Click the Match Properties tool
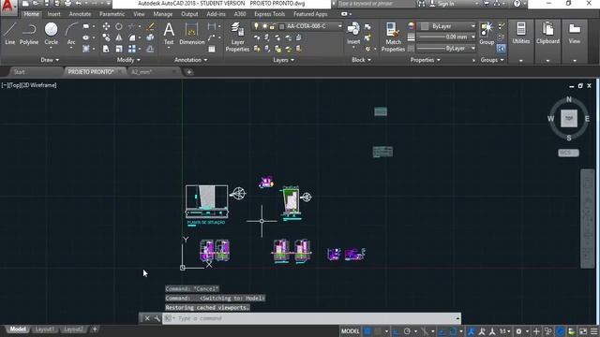Image resolution: width=600 pixels, height=337 pixels. [x=393, y=37]
